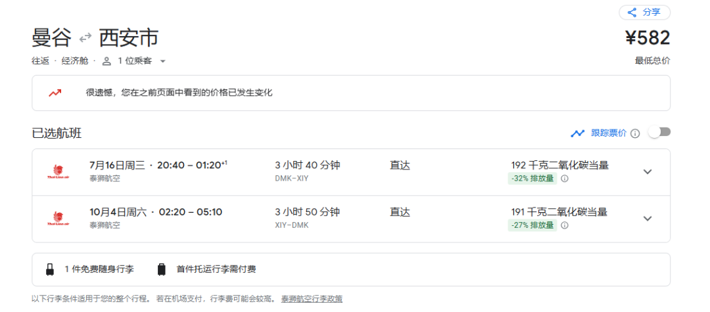The height and width of the screenshot is (312, 710).
Task: Expand the 7月16日周三 flight details
Action: tap(648, 172)
